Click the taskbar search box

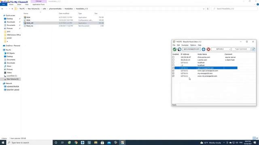30,143
